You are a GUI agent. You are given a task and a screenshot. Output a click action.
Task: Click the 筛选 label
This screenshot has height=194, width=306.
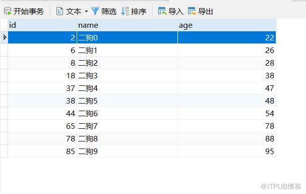tap(109, 11)
